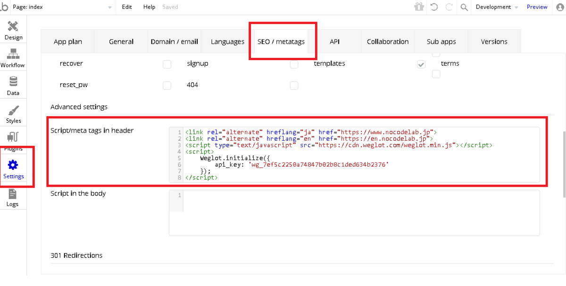Click in the header script code editor
The image size is (566, 286).
pos(354,155)
